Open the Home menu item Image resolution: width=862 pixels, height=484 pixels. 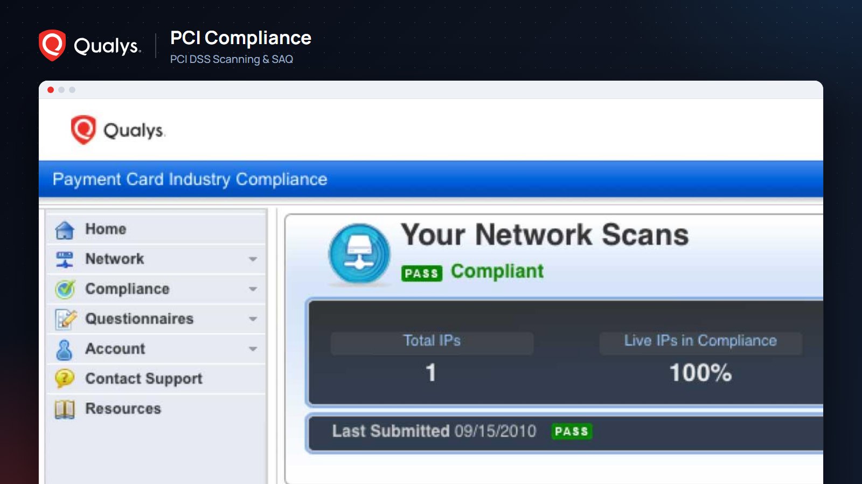click(156, 229)
